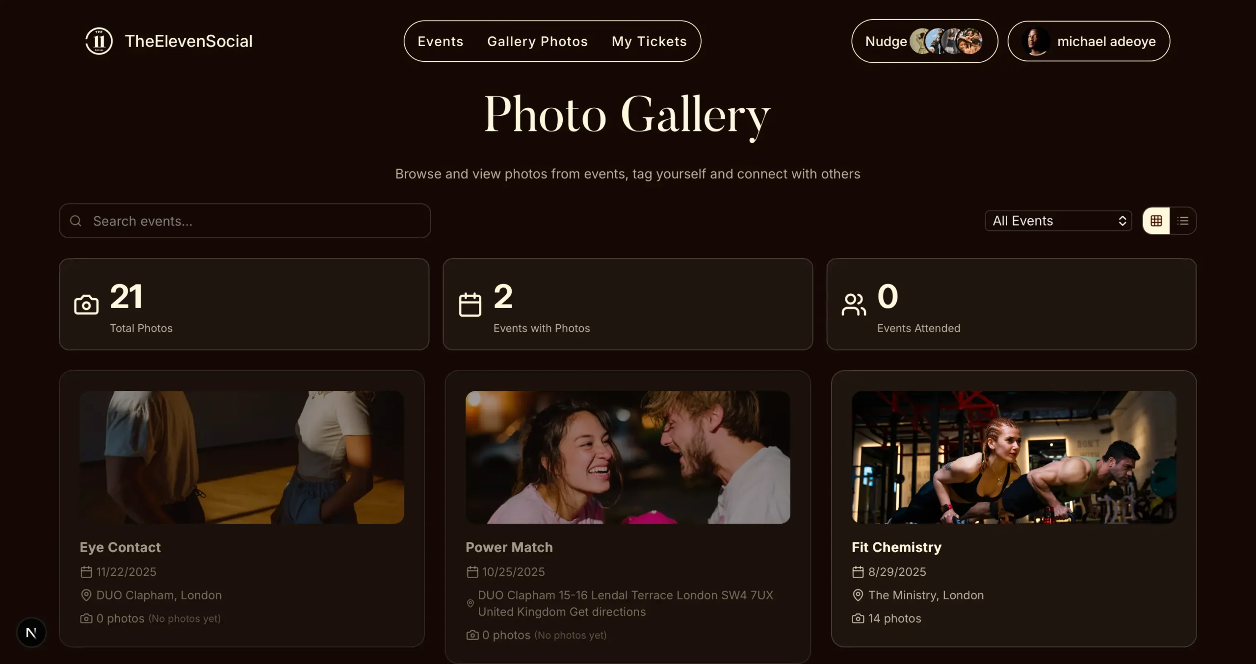
Task: Click the search magnifier icon
Action: [x=76, y=221]
